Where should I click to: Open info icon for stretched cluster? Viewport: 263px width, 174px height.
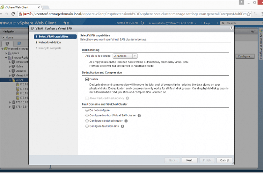point(126,121)
